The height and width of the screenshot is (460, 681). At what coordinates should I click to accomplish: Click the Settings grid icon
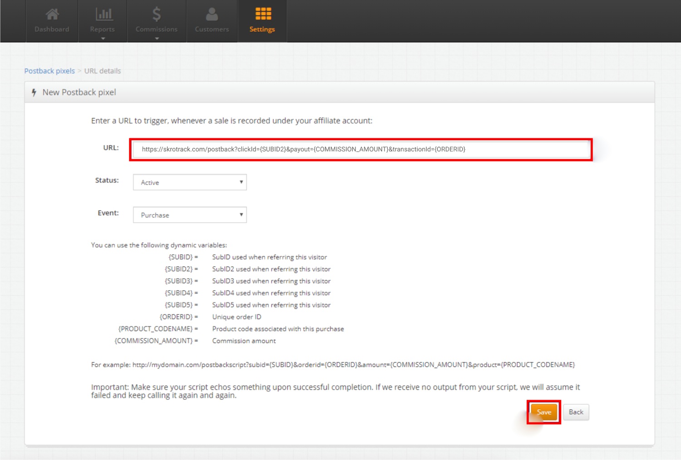coord(263,14)
